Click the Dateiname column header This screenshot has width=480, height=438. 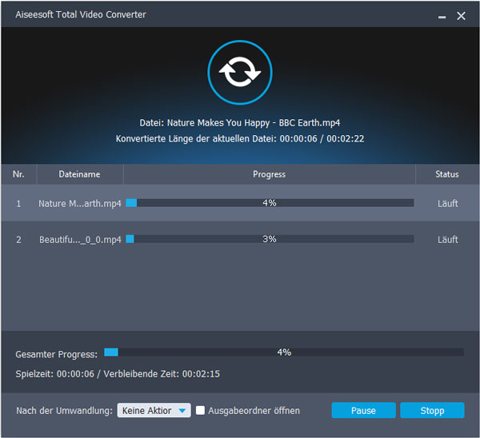79,174
